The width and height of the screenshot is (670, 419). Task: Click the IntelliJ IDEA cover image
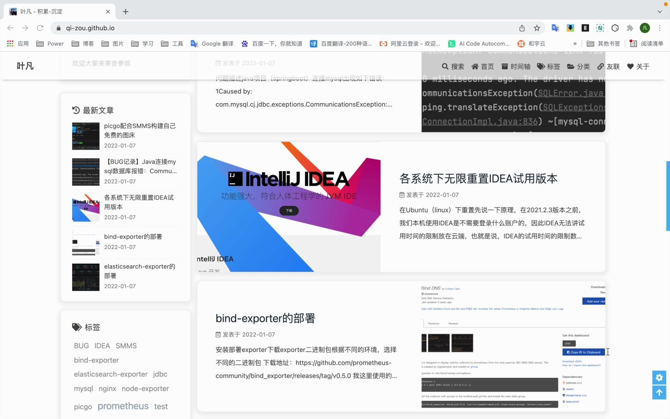coord(289,207)
